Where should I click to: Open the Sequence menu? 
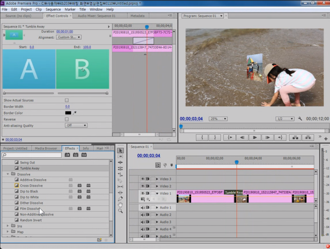pyautogui.click(x=53, y=9)
